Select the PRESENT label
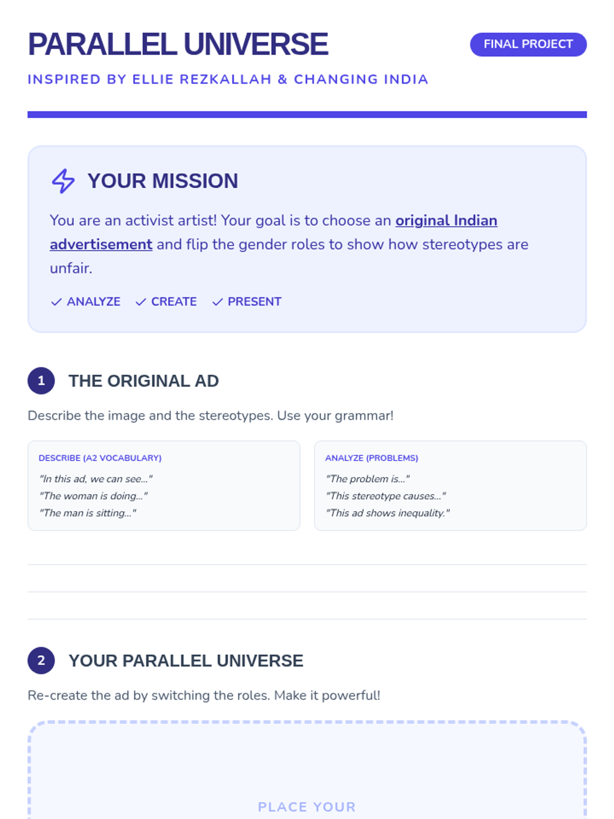 click(254, 302)
